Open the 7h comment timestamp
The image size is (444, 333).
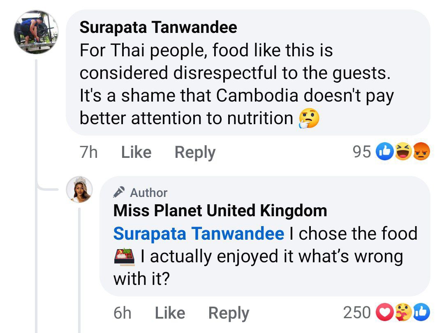pos(88,152)
